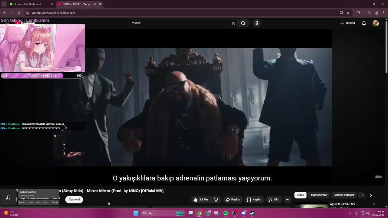The image size is (388, 218).
Task: Click 'Rate Limited' overlay text
Action: click(28, 192)
